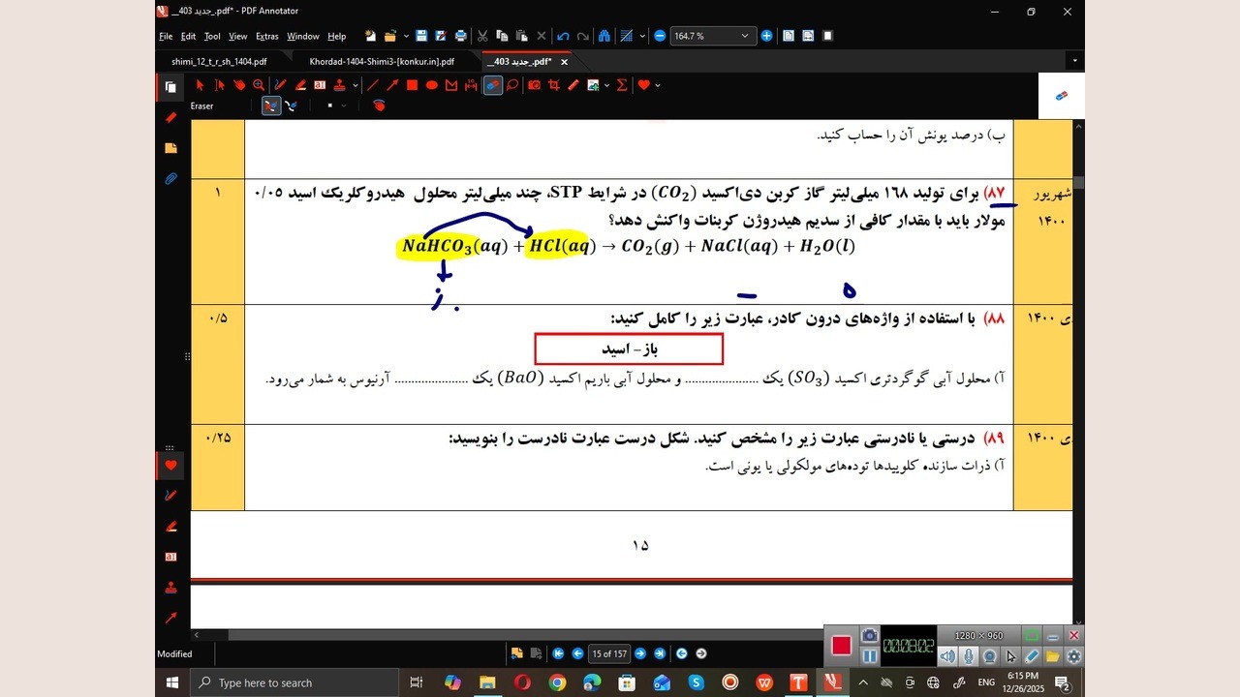Enable erase-entire-stroke eraser mode
1240x697 pixels.
click(270, 106)
